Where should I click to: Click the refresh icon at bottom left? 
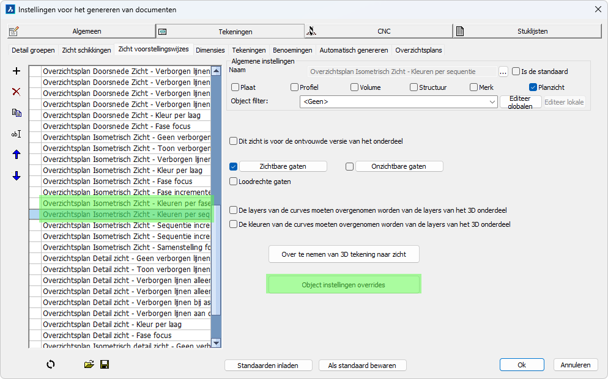tap(50, 364)
